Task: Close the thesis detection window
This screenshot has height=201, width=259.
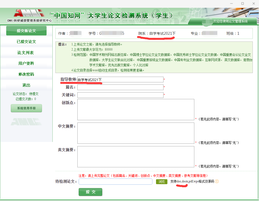Action: (254, 4)
